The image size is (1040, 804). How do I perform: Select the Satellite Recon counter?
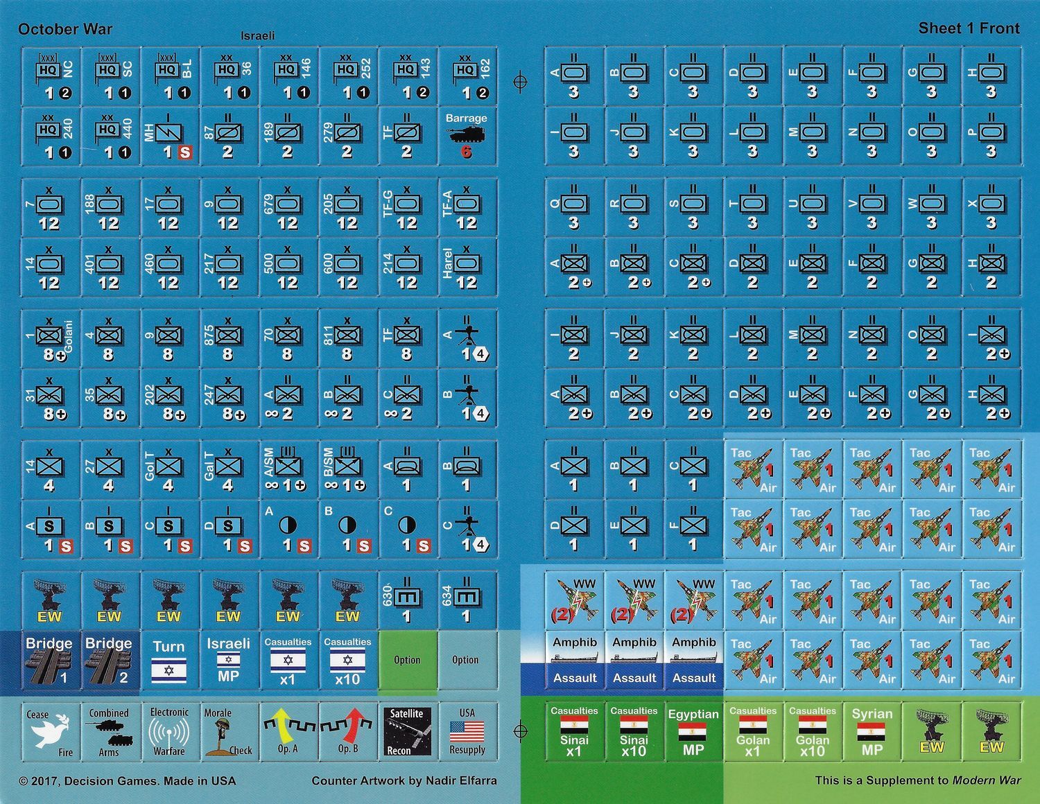(x=408, y=731)
